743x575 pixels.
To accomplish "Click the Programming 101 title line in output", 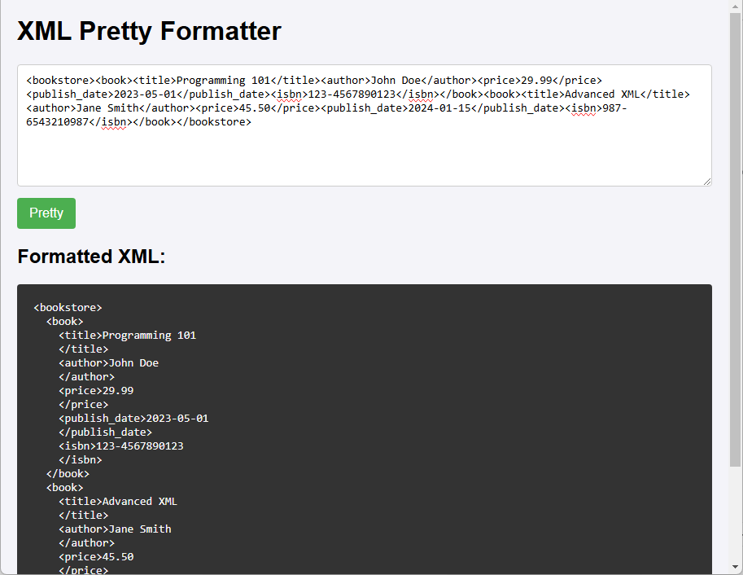I will (x=128, y=335).
